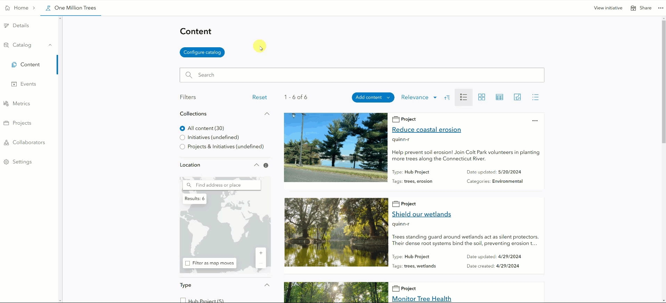
Task: Select the All content (30) radio button
Action: 182,129
